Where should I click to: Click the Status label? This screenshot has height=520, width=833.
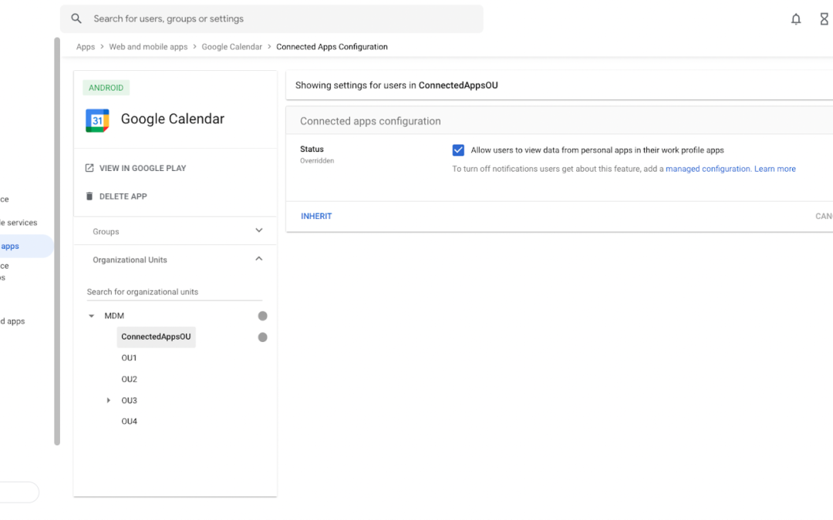point(312,149)
